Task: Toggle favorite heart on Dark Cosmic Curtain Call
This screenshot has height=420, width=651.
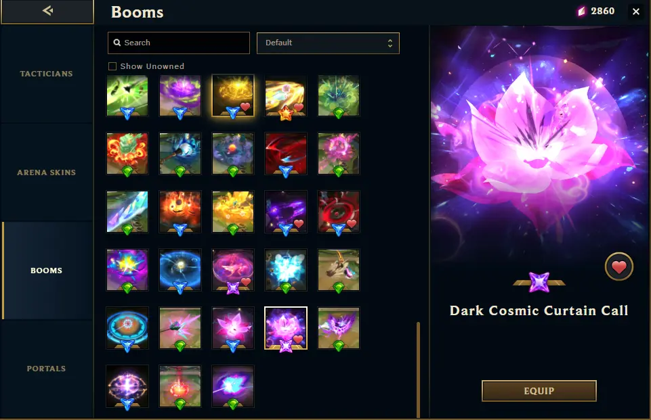Action: pos(618,266)
